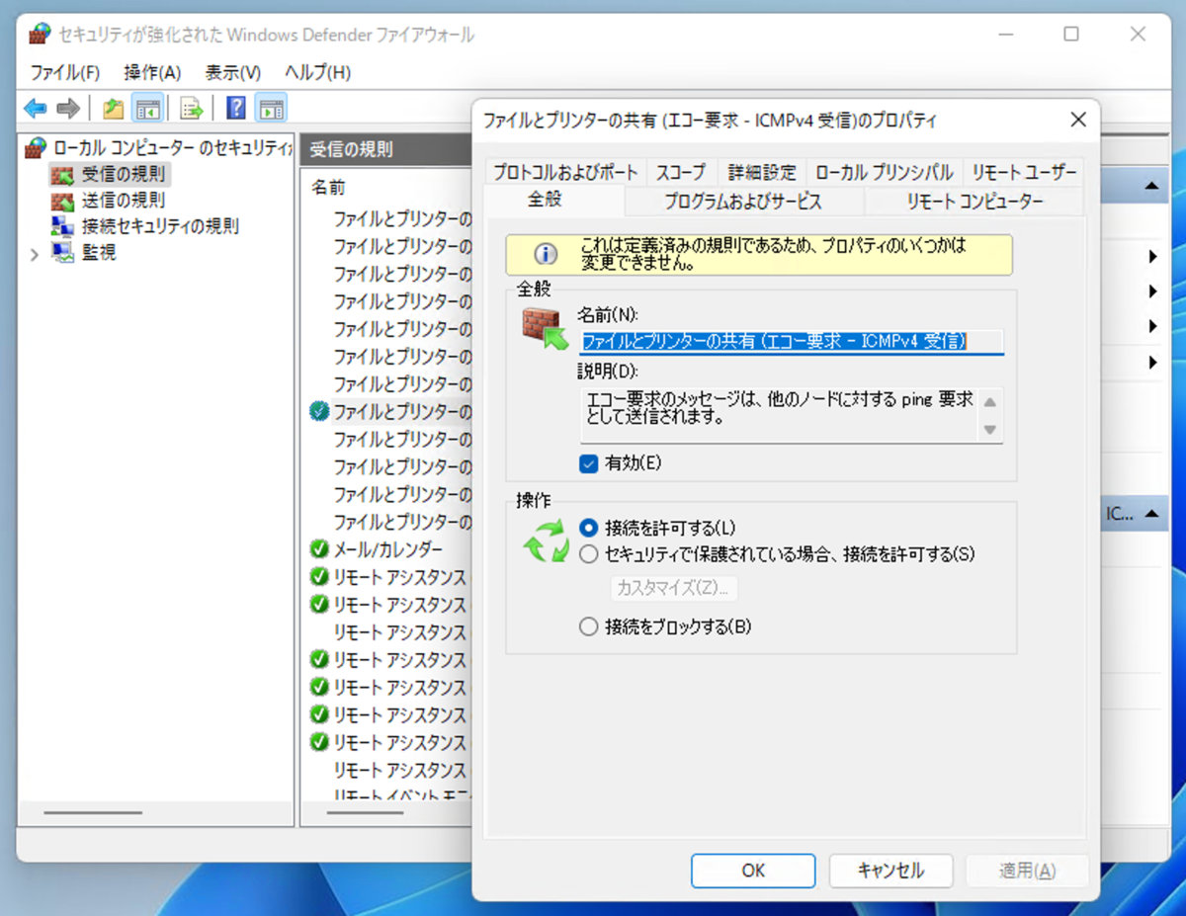This screenshot has width=1186, height=916.
Task: Click the 適用(A) button
Action: [x=1028, y=871]
